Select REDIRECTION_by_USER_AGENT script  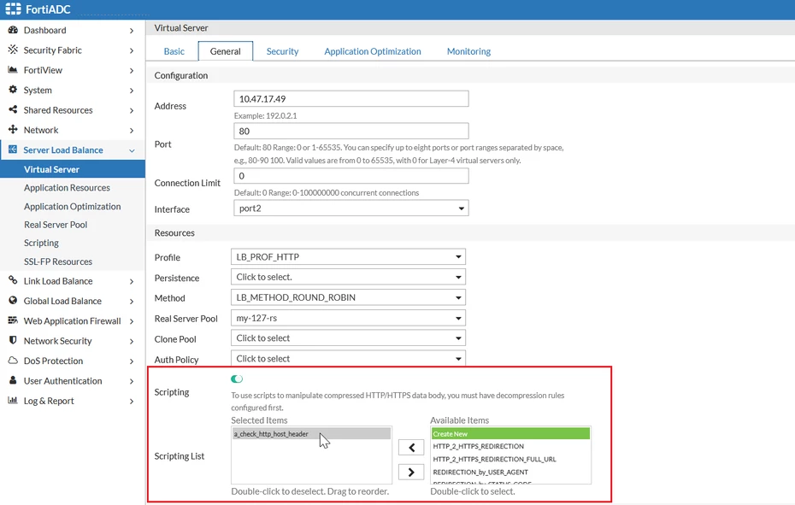(480, 472)
